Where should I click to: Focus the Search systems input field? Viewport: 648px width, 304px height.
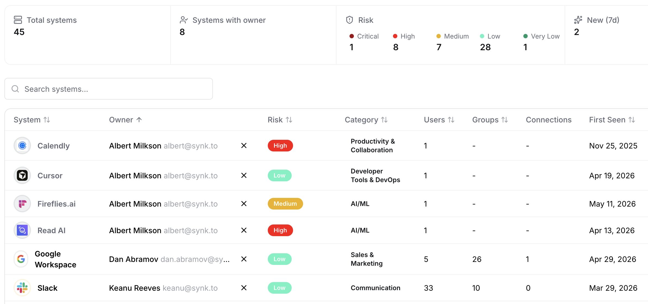pyautogui.click(x=109, y=89)
